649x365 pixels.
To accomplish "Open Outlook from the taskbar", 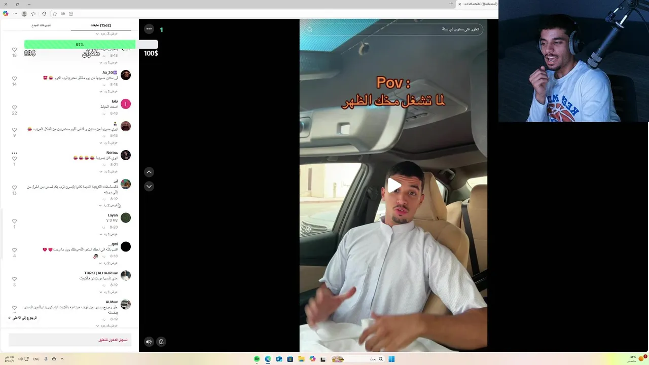I will [279, 359].
